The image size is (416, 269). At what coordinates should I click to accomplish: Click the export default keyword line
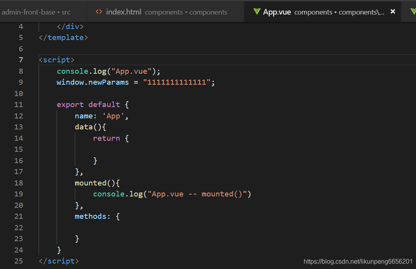tap(93, 105)
